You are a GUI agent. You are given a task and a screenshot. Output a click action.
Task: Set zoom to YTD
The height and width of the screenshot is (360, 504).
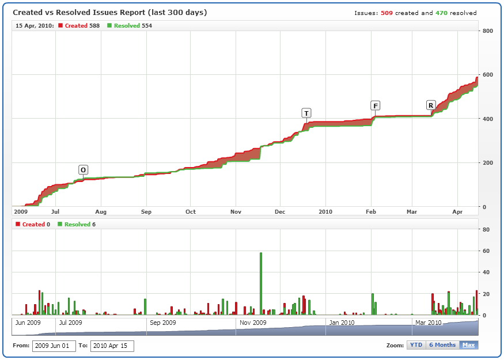[416, 345]
